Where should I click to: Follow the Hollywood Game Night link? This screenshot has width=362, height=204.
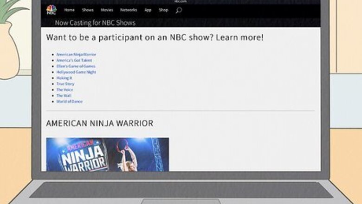tap(76, 72)
